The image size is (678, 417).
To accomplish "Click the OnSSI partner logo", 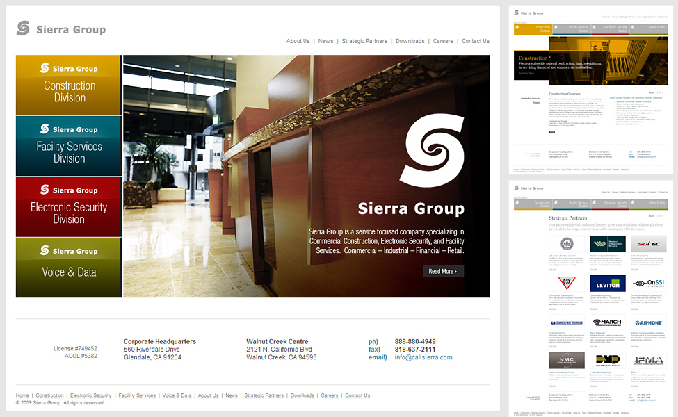I will 648,284.
